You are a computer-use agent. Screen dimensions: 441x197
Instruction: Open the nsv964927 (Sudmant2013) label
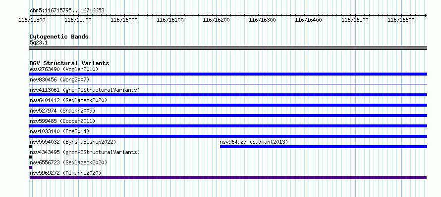(254, 142)
